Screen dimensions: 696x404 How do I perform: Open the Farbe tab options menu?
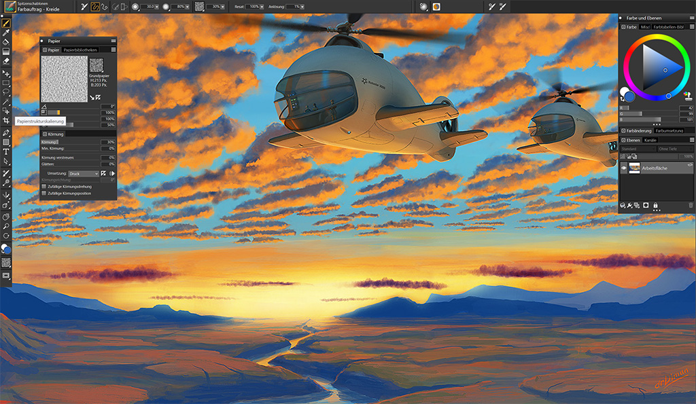pyautogui.click(x=691, y=27)
